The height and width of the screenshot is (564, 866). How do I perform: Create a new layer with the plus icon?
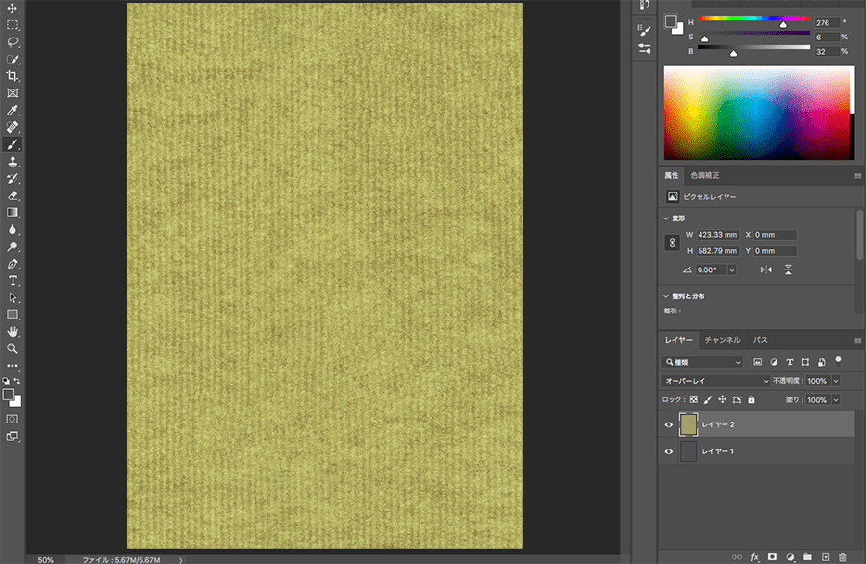tap(825, 556)
